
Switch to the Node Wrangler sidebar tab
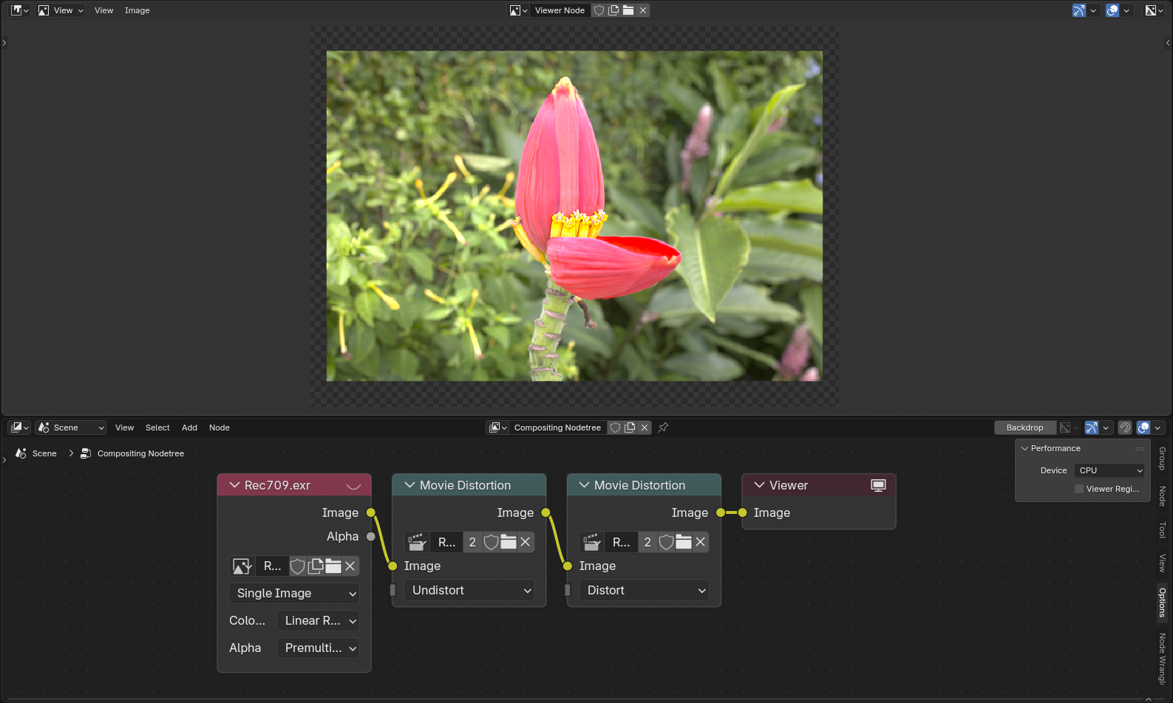pos(1163,659)
